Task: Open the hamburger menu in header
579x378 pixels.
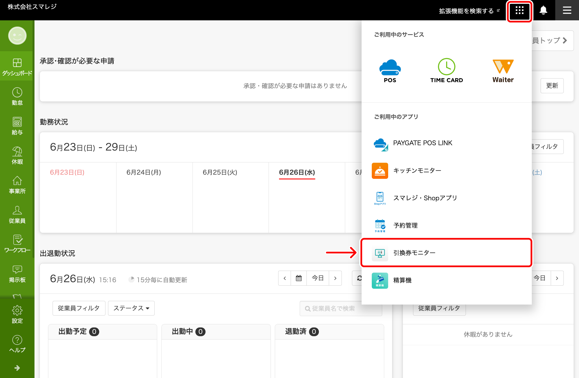Action: tap(567, 10)
